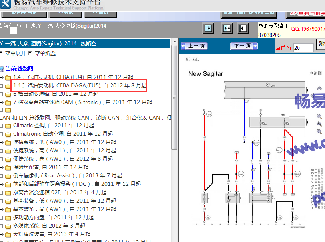Click folder icon of Climatronic 自动空调
Image resolution: width=325 pixels, height=242 pixels.
click(x=8, y=134)
